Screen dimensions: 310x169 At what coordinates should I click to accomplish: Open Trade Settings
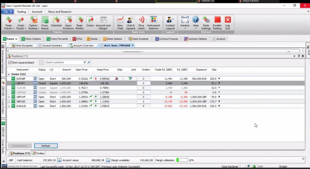click(x=206, y=23)
